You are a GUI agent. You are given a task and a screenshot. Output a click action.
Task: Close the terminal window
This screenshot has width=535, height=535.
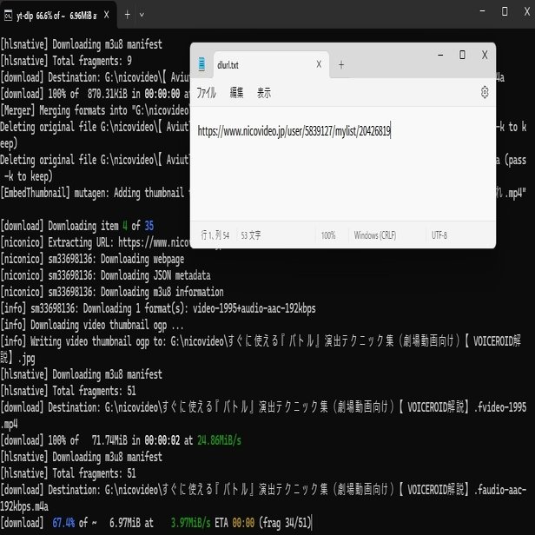pyautogui.click(x=527, y=11)
